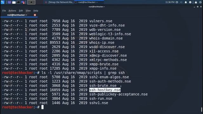The image size is (203, 114).
Task: Click ssh-publickey-acceptance.nse filename
Action: (118, 94)
